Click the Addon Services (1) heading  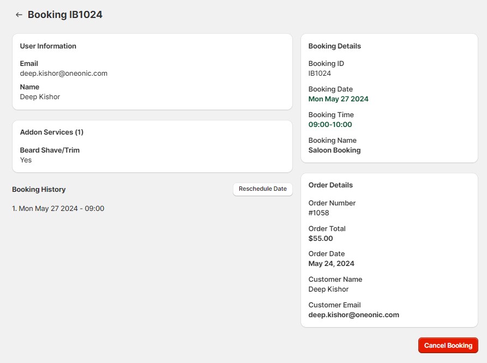tap(51, 132)
